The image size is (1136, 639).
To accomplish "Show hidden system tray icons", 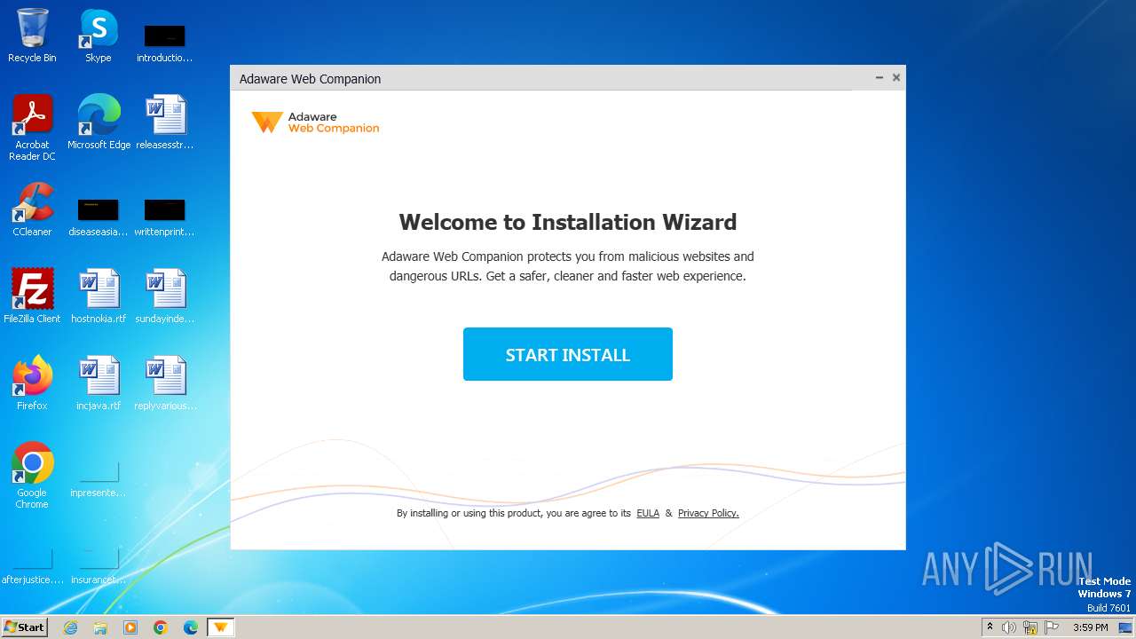I will coord(990,627).
